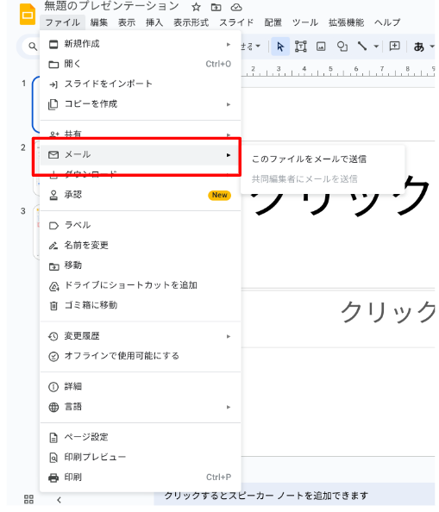Select 印刷プレビュー
439x512 pixels.
click(140, 457)
